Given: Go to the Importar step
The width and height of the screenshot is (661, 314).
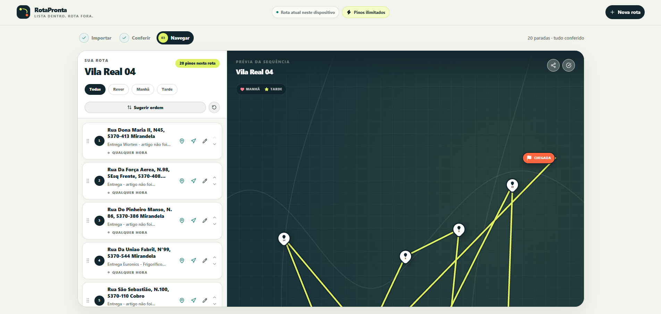Looking at the screenshot, I should (x=95, y=38).
